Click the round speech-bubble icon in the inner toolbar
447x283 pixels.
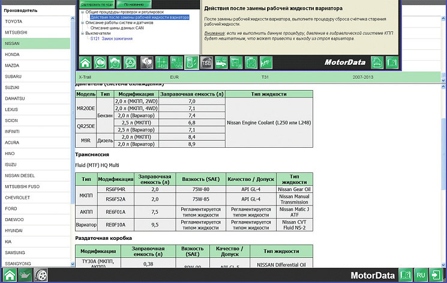(x=100, y=62)
